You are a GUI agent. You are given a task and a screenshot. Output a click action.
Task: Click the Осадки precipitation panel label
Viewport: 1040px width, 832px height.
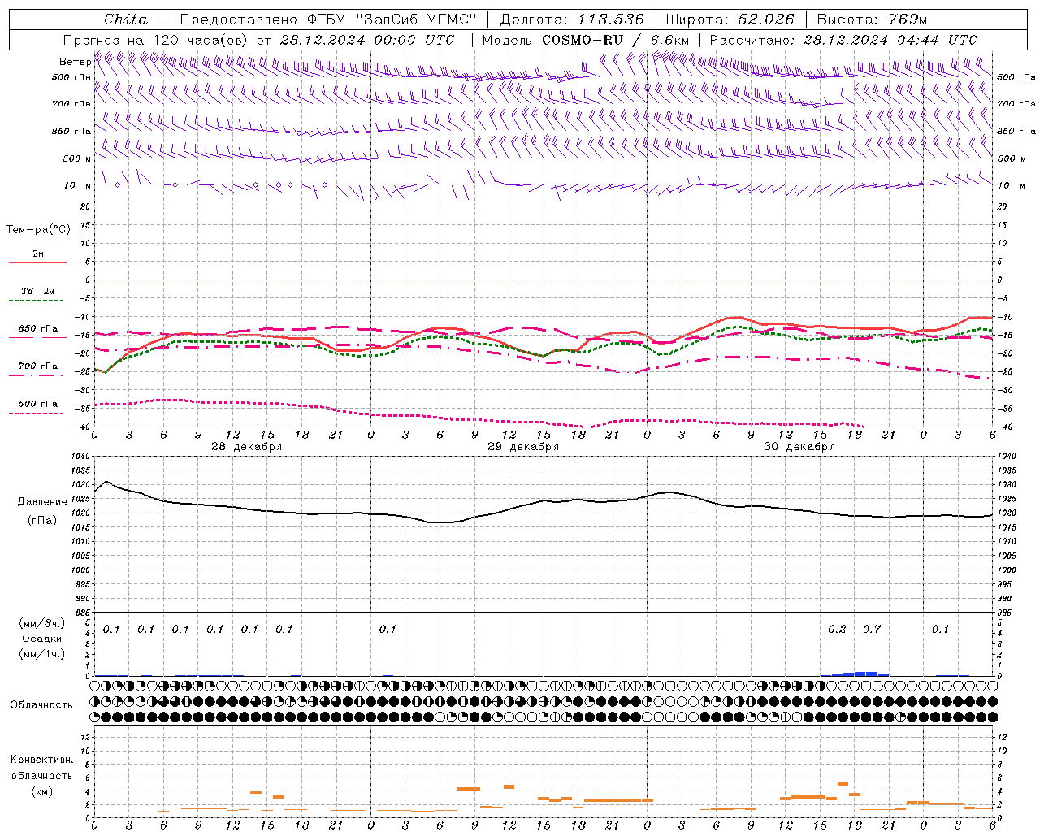(41, 639)
